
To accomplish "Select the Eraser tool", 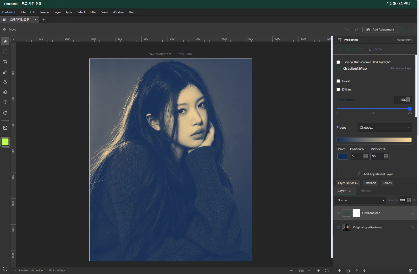I will click(x=5, y=92).
